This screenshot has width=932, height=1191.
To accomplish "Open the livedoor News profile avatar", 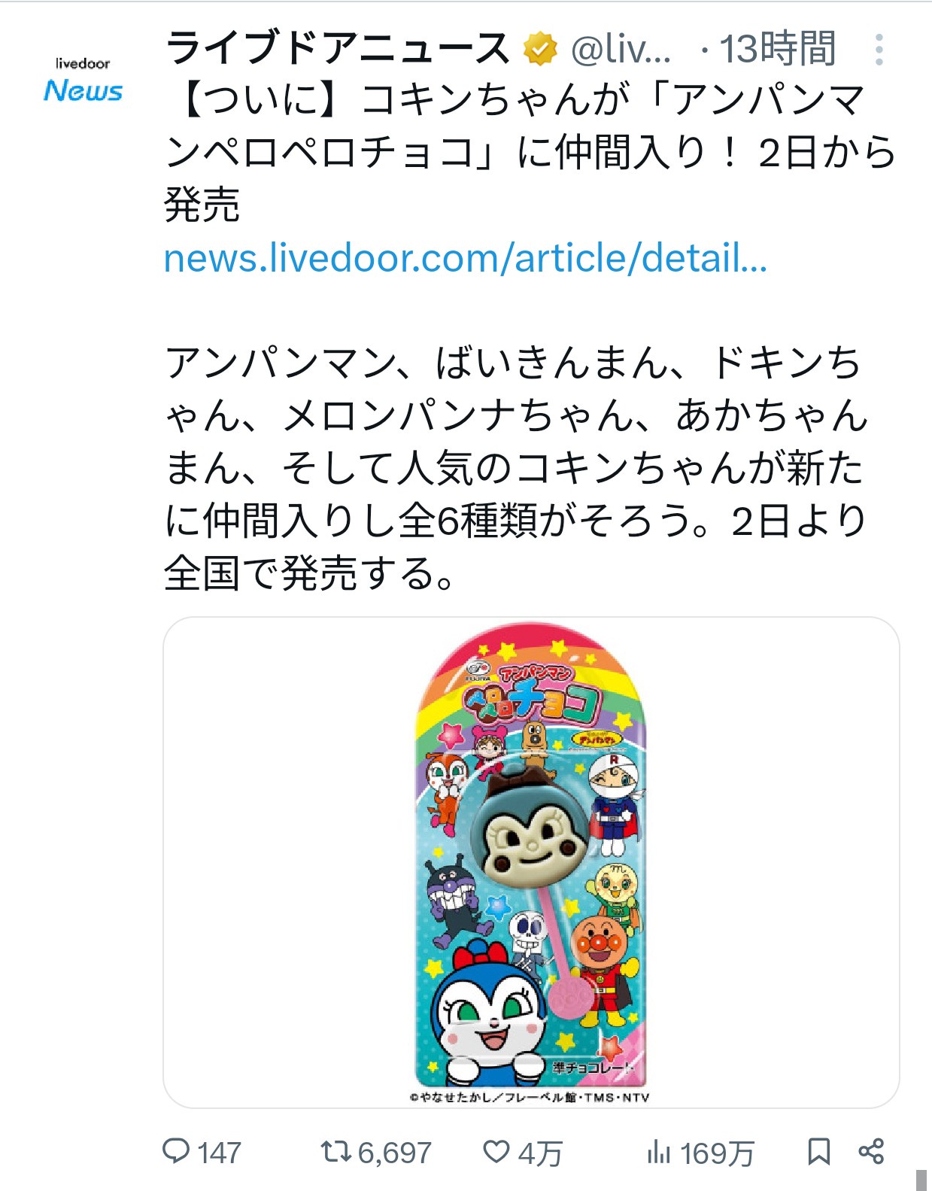I will point(83,80).
